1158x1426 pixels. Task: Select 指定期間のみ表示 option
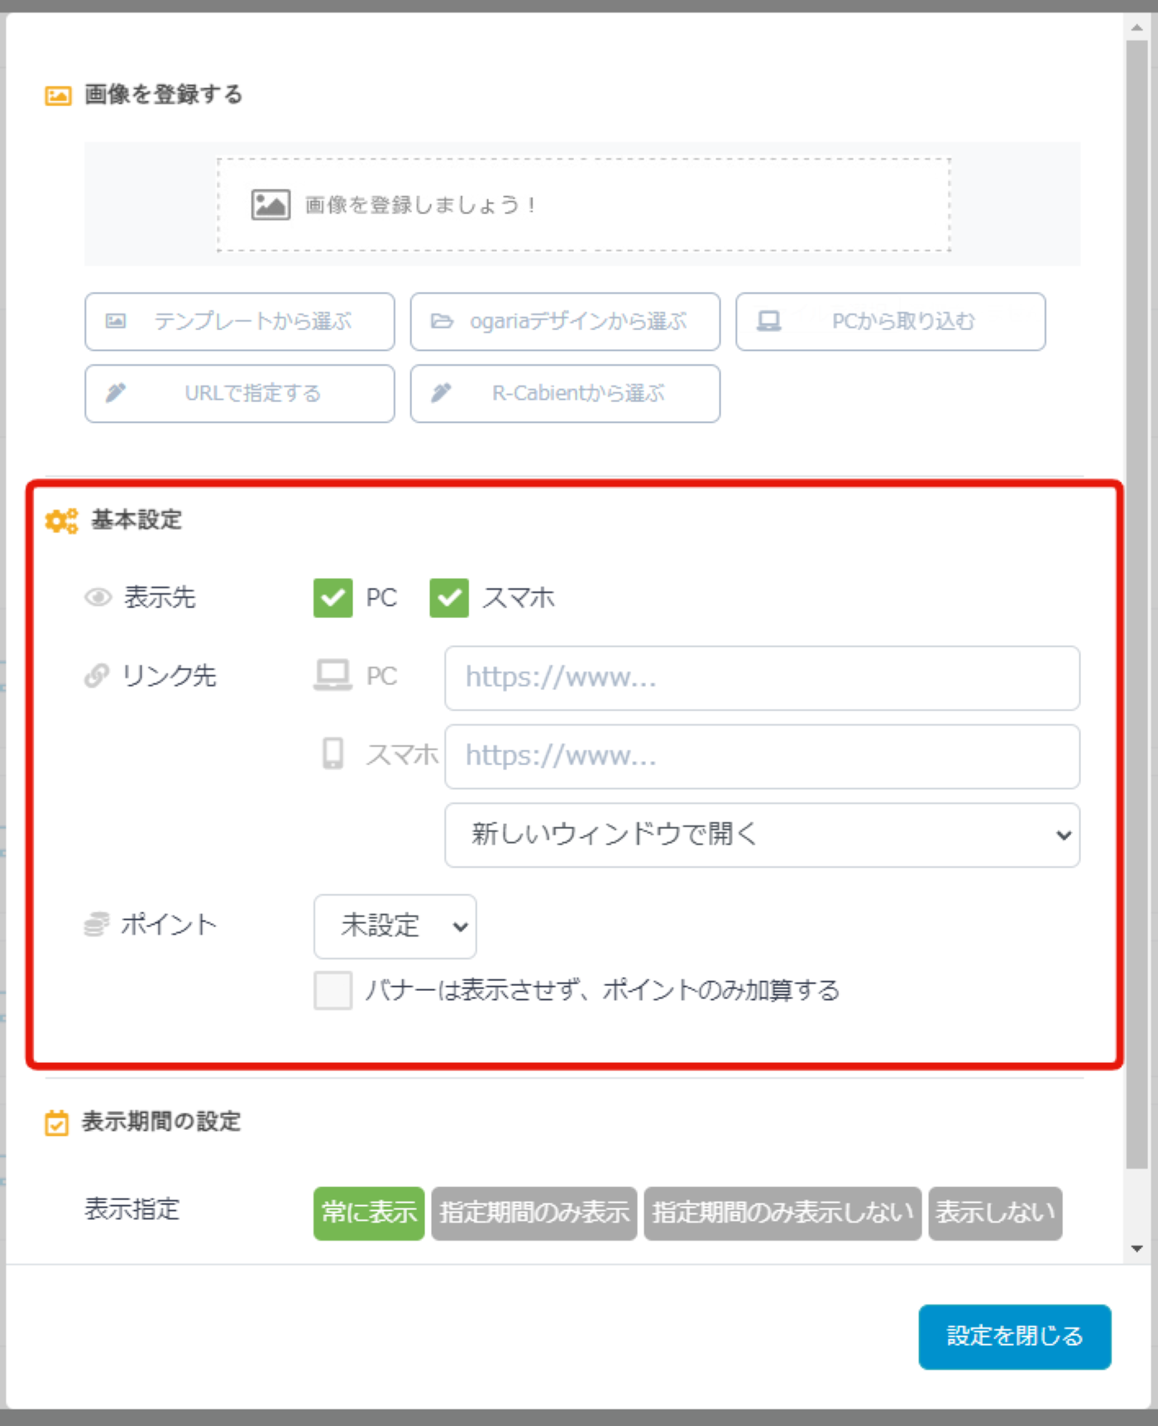534,1213
